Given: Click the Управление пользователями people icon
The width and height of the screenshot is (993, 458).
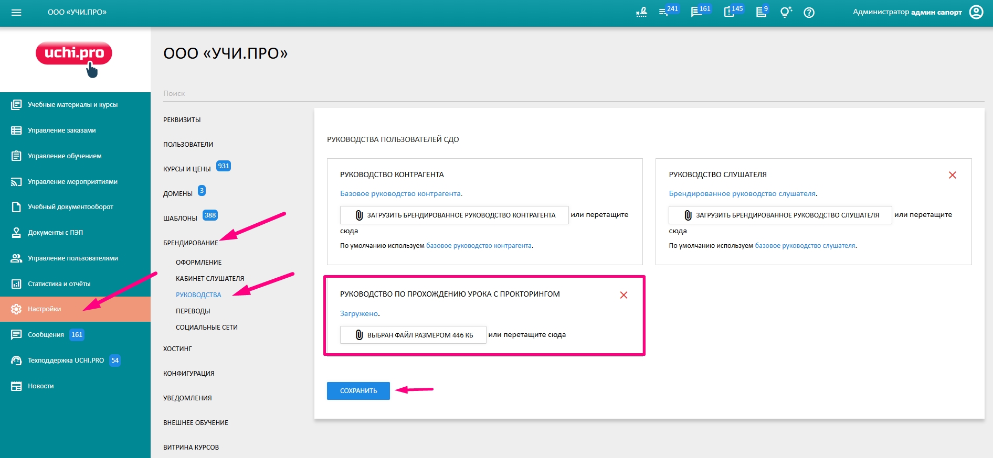Looking at the screenshot, I should (x=16, y=258).
